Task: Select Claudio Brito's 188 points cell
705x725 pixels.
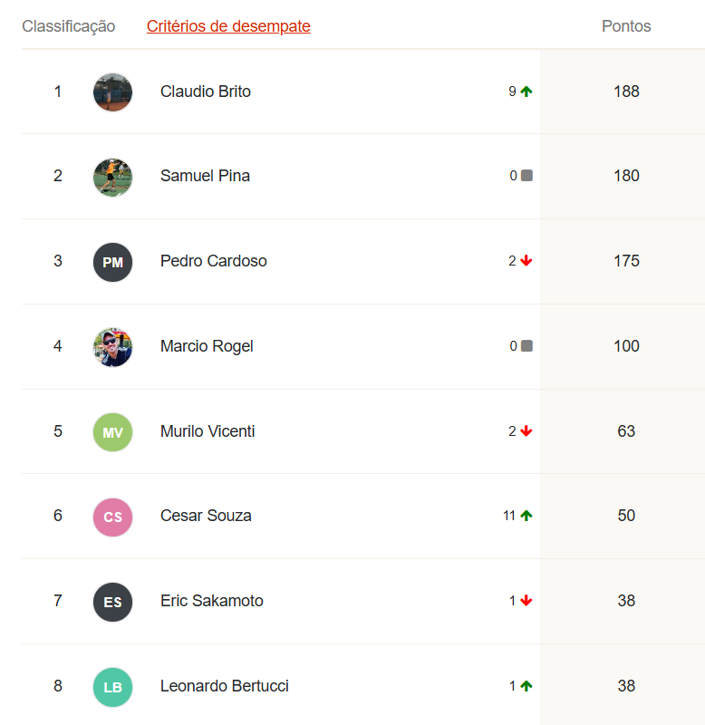Action: click(x=623, y=92)
